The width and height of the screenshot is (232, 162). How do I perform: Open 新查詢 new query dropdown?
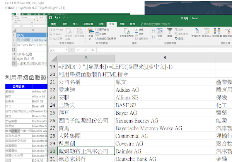pos(91,34)
